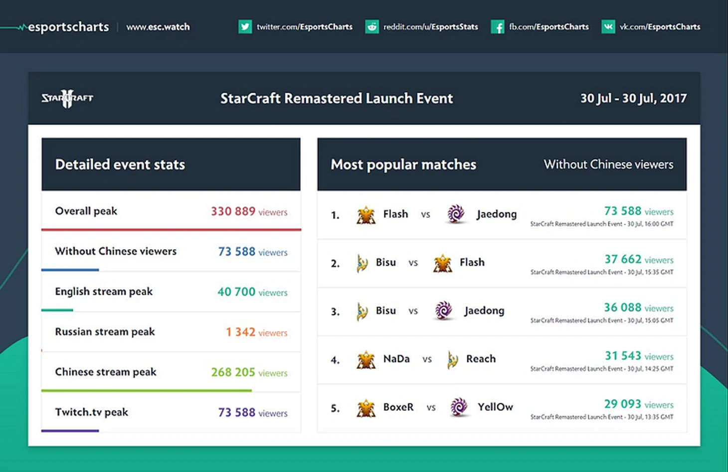The image size is (728, 472).
Task: Open the twitter.com/EsportsCharts link
Action: pyautogui.click(x=305, y=27)
